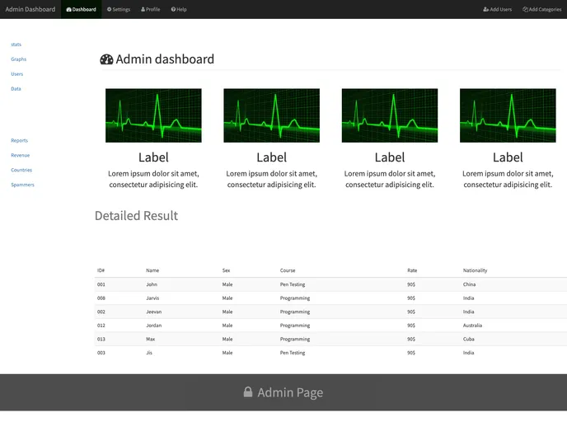
Task: Click the Label heading under first chart
Action: [x=153, y=157]
